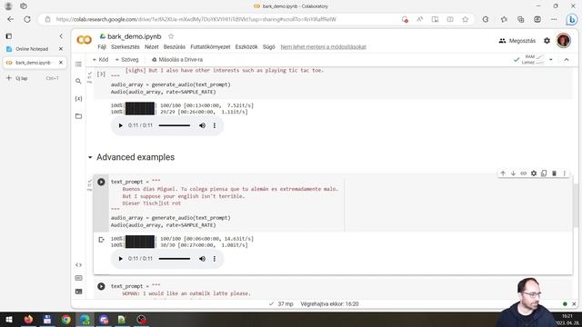Seek in the first audio progress bar
This screenshot has width=582, height=327.
[175, 125]
